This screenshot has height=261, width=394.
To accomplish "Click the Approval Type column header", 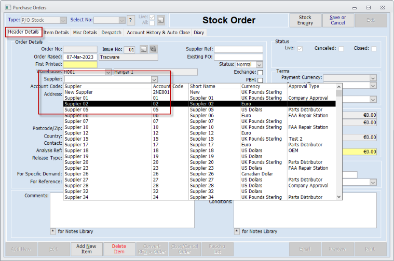I will pos(311,86).
